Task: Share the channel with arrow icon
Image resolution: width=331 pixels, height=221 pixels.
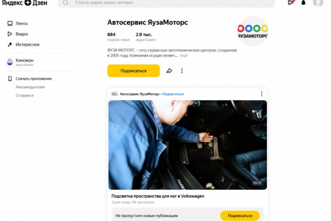Action: [169, 71]
